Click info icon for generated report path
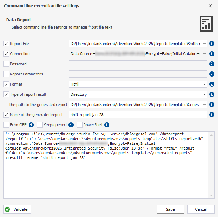The height and width of the screenshot is (217, 218). [212, 105]
